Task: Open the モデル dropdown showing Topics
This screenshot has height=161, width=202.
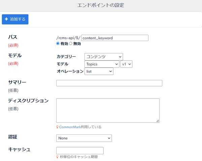Action: [102, 64]
